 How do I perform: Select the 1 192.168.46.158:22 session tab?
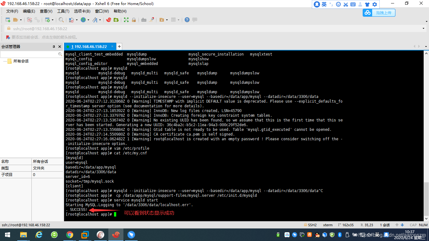click(x=89, y=46)
